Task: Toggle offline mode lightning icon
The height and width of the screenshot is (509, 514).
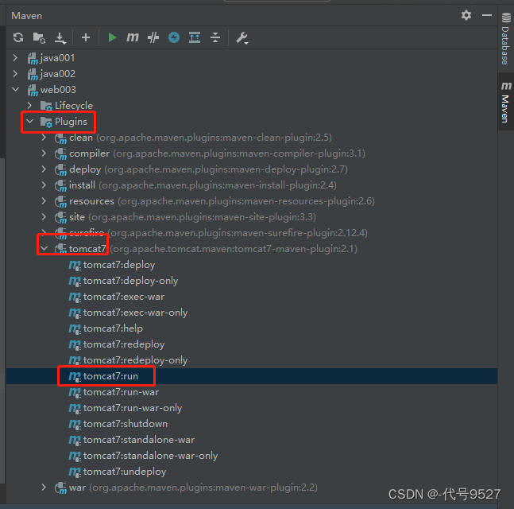Action: 174,37
